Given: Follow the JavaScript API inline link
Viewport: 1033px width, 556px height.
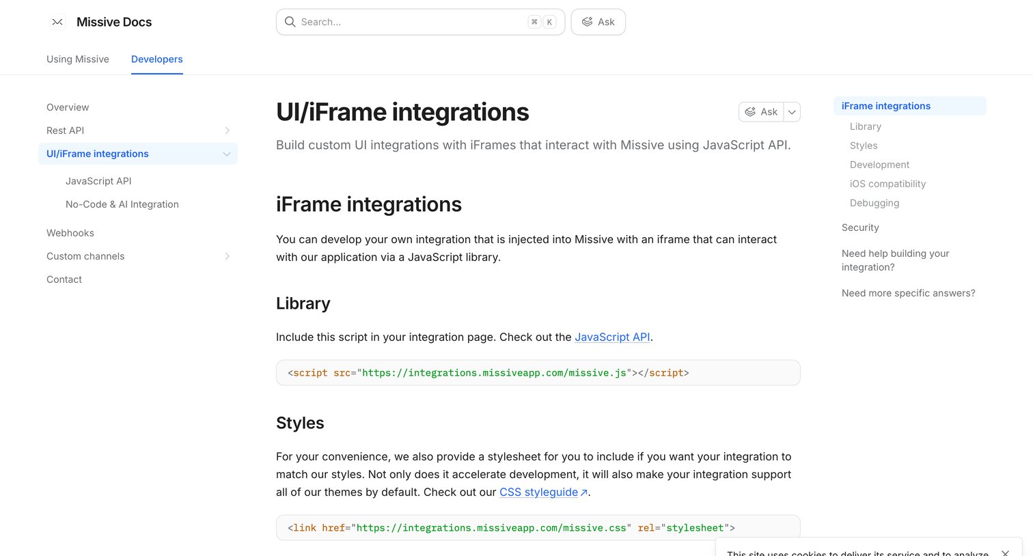Looking at the screenshot, I should [x=612, y=337].
